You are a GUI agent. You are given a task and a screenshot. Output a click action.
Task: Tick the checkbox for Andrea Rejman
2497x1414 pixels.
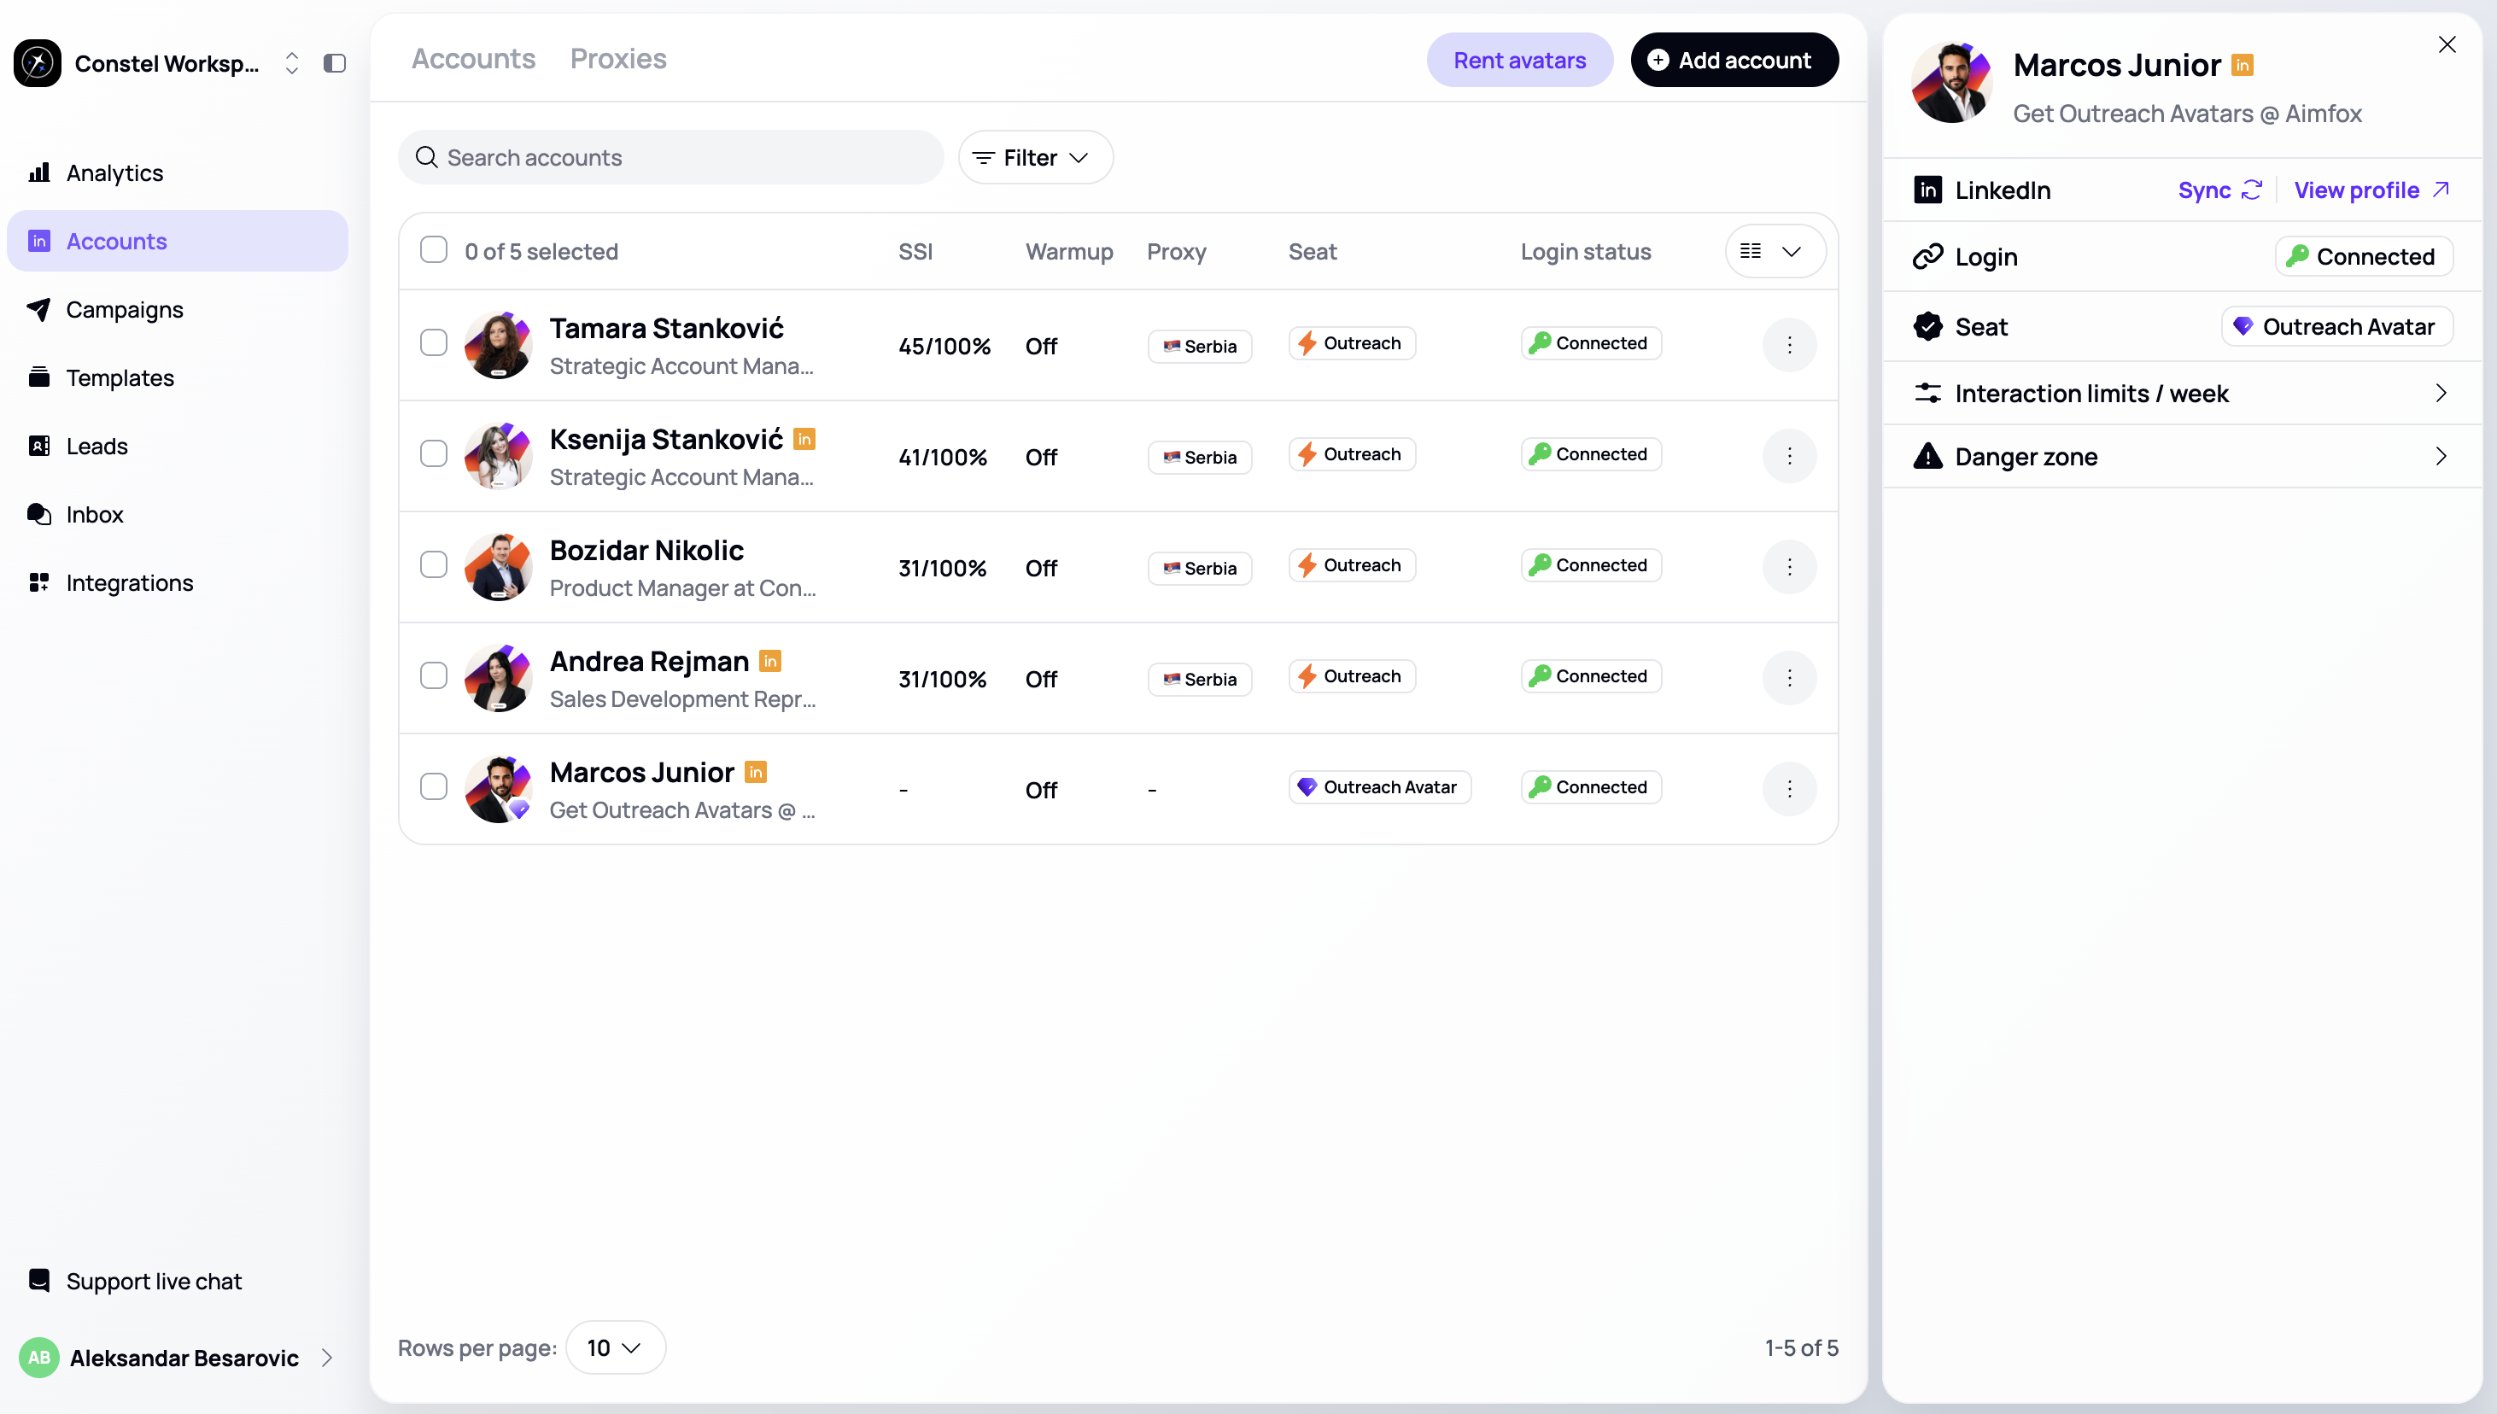[x=433, y=676]
